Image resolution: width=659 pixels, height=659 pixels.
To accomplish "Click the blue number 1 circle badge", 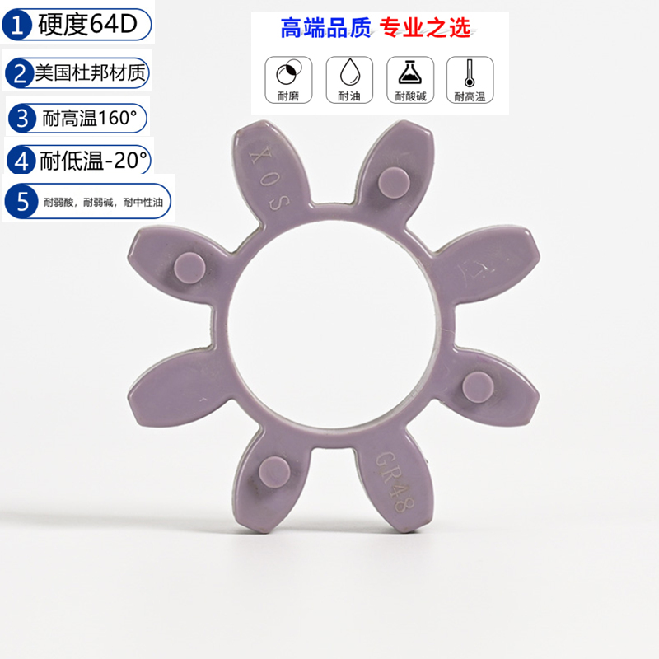I will pos(17,25).
